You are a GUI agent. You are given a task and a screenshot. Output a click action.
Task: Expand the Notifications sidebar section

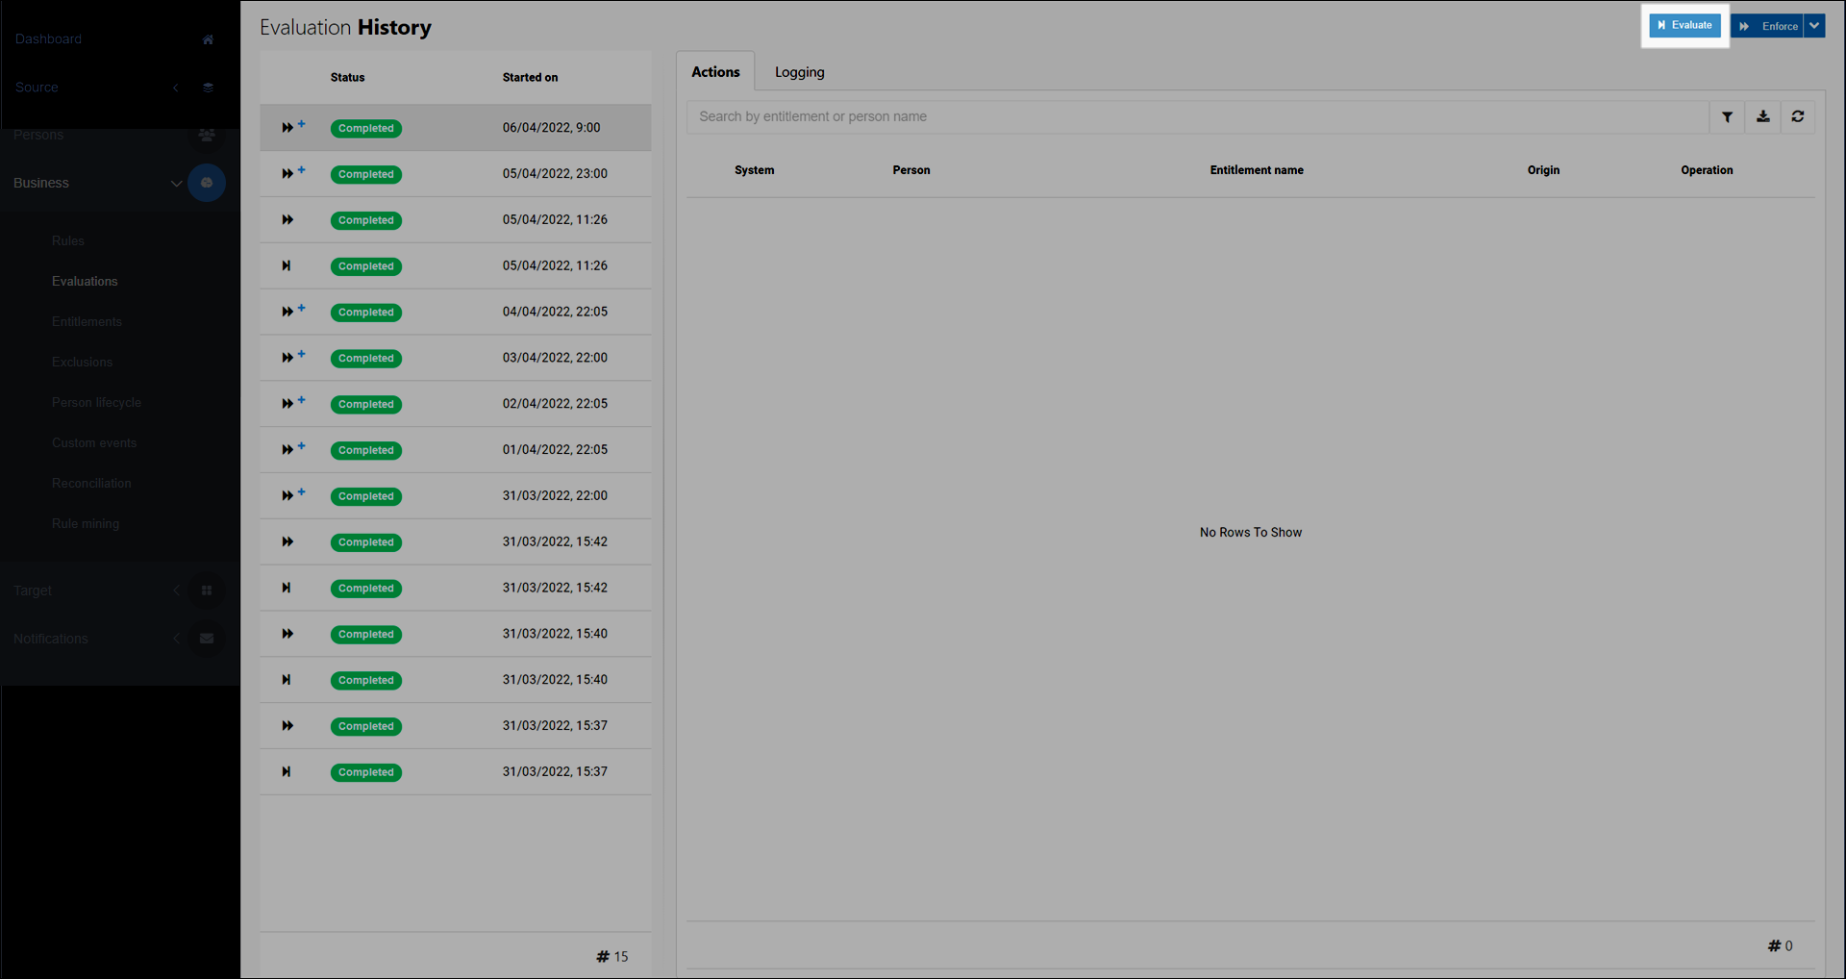(176, 639)
